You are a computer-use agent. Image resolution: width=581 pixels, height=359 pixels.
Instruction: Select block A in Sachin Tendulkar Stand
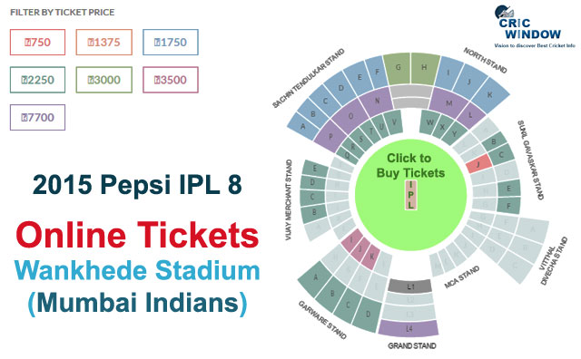coord(303,127)
